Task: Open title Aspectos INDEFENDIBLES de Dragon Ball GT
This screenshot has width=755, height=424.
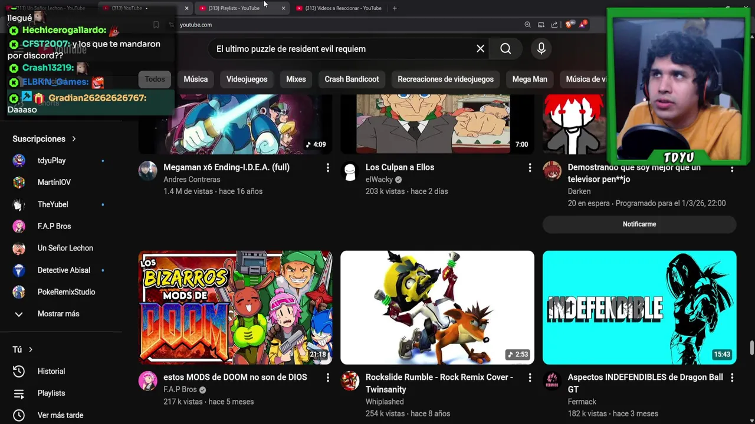Action: [645, 383]
